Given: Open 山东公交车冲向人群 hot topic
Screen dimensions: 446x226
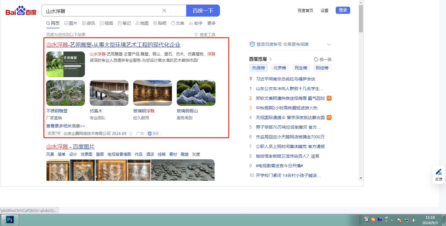Looking at the screenshot, I should 290,89.
